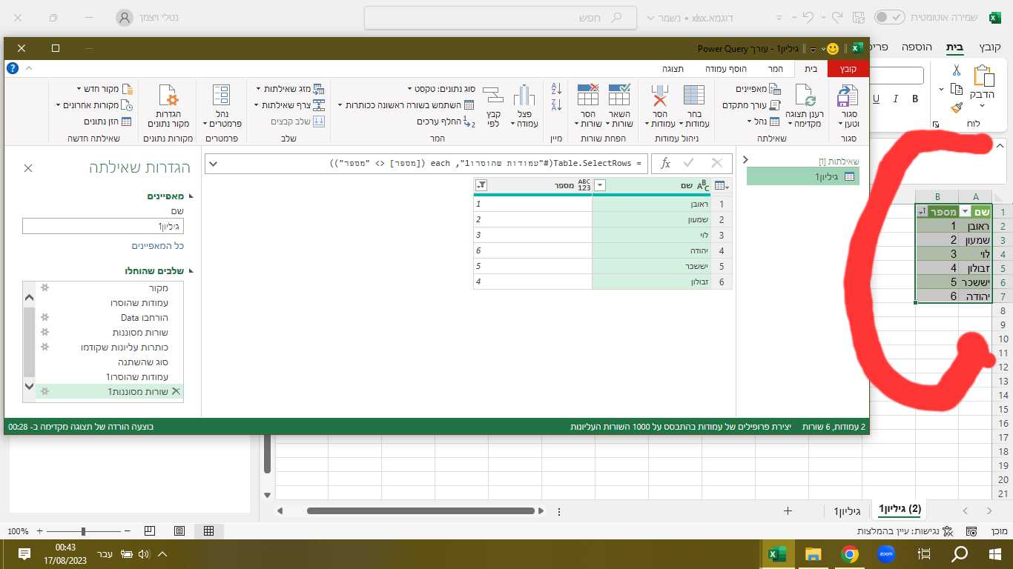The image size is (1013, 569).
Task: Click the Refresh Preview (רענן תצוגה מקדימה) icon
Action: click(x=805, y=96)
